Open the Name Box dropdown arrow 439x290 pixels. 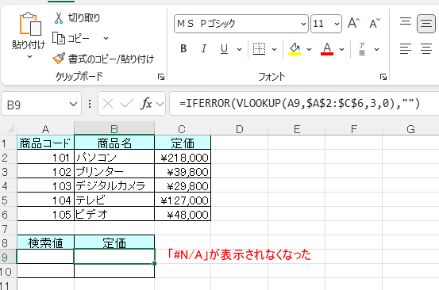[x=73, y=104]
